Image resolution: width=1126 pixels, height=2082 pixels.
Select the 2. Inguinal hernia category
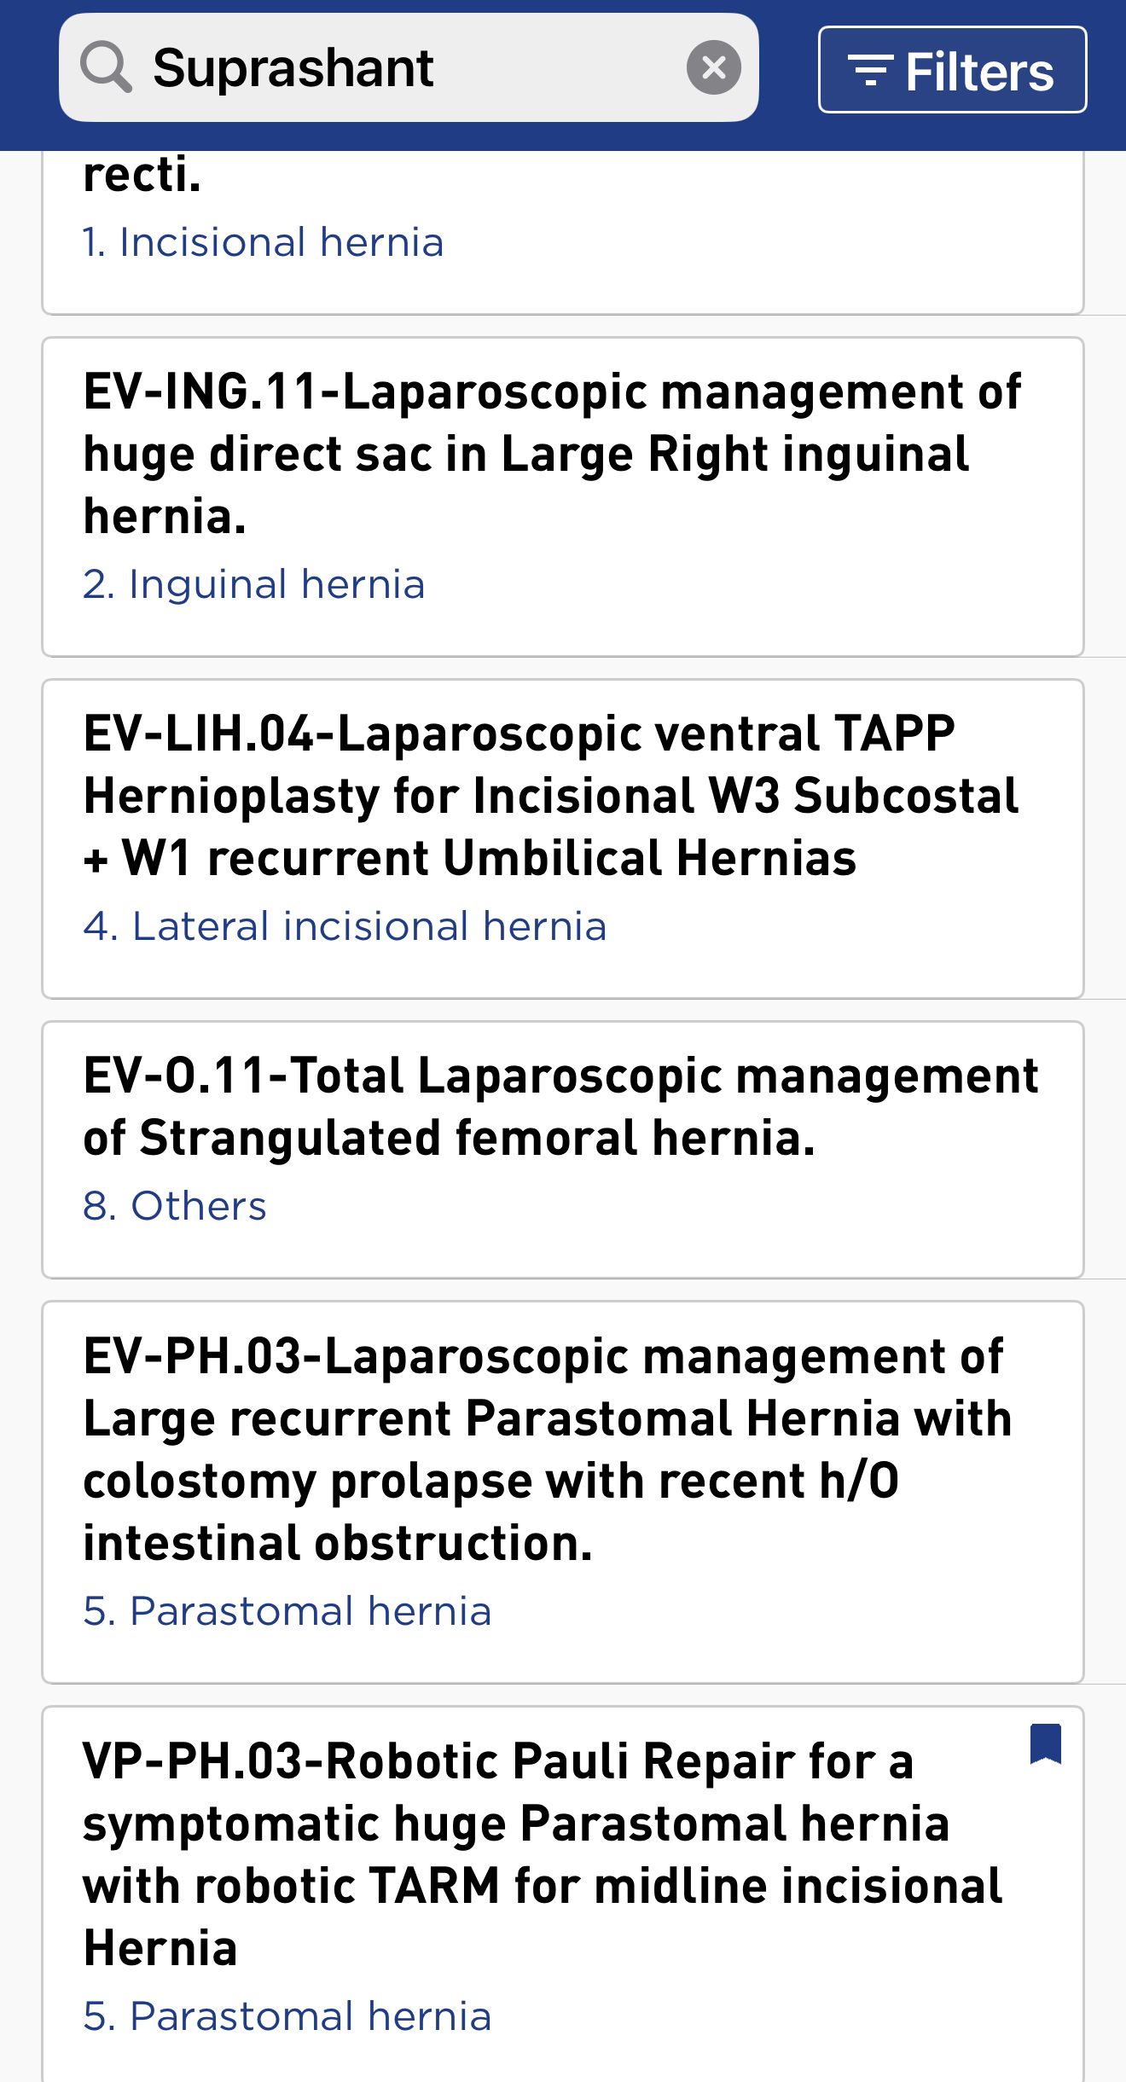click(x=253, y=585)
